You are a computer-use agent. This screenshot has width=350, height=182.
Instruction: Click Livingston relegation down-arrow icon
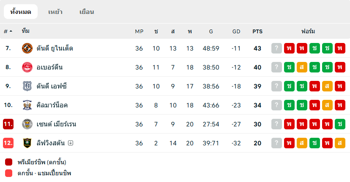point(71,143)
